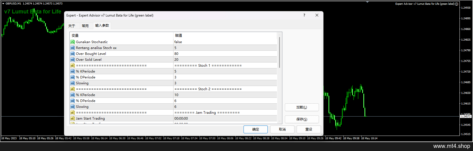Click the v7 Lumut Bata for Life chart label

coord(33,11)
